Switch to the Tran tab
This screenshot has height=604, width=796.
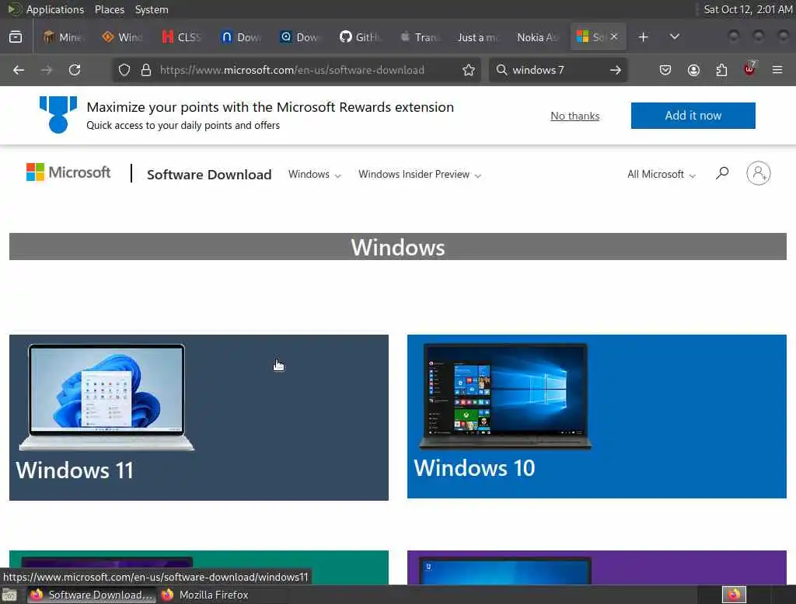[x=420, y=37]
